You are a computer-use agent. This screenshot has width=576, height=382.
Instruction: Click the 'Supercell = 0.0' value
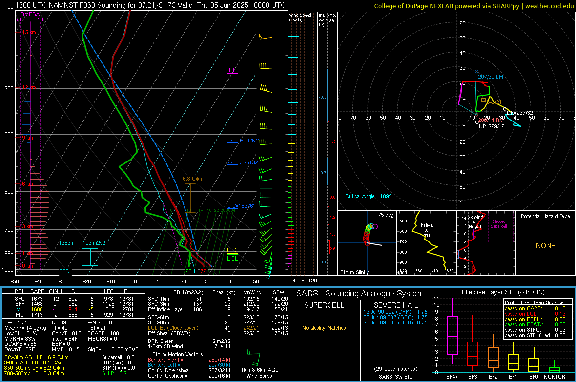[118, 358]
